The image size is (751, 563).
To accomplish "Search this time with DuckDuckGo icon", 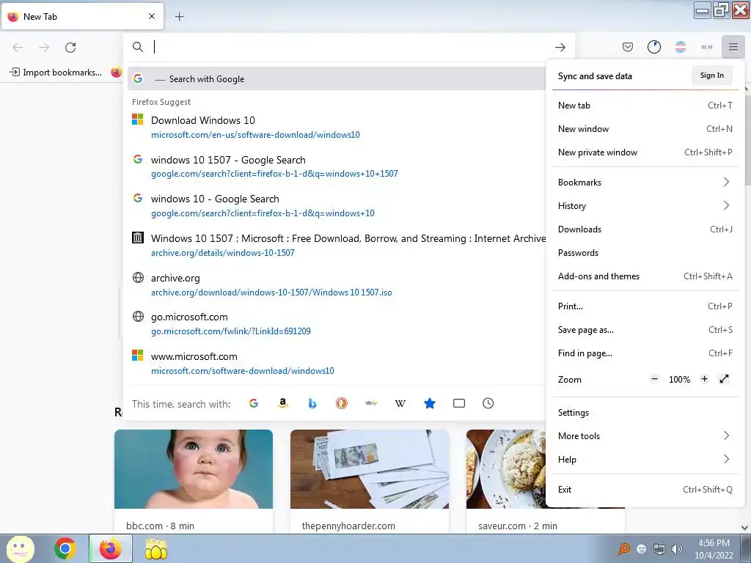I will (x=342, y=404).
